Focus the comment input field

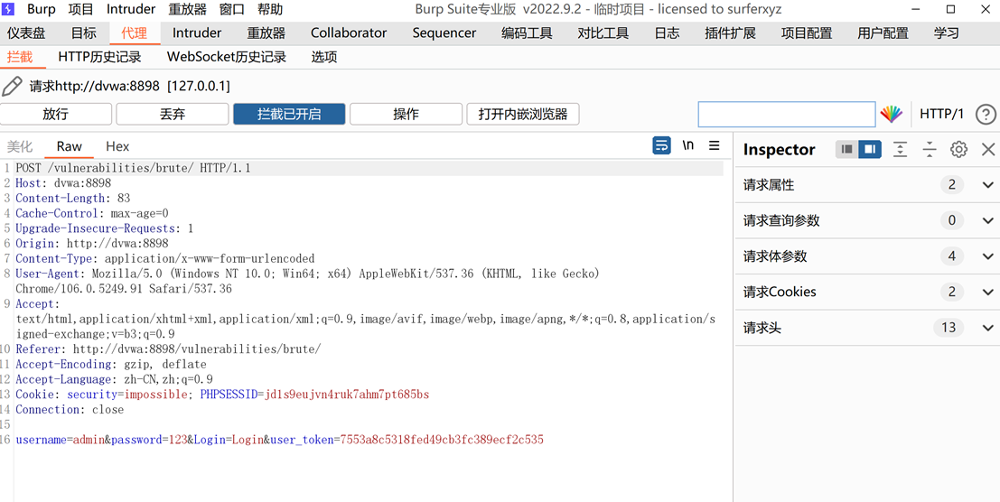click(x=786, y=115)
